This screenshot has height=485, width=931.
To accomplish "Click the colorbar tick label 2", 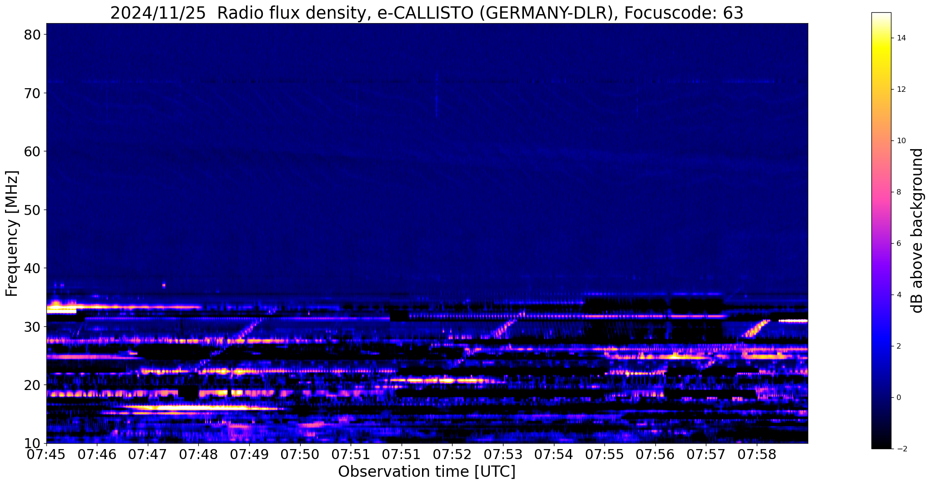I will pyautogui.click(x=899, y=346).
